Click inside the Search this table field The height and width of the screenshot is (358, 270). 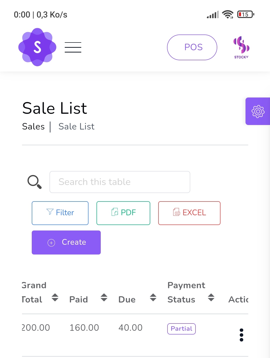pos(120,182)
